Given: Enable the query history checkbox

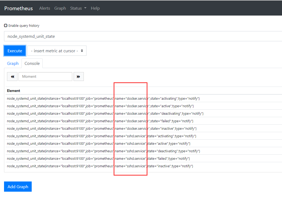Looking at the screenshot, I should [x=6, y=25].
